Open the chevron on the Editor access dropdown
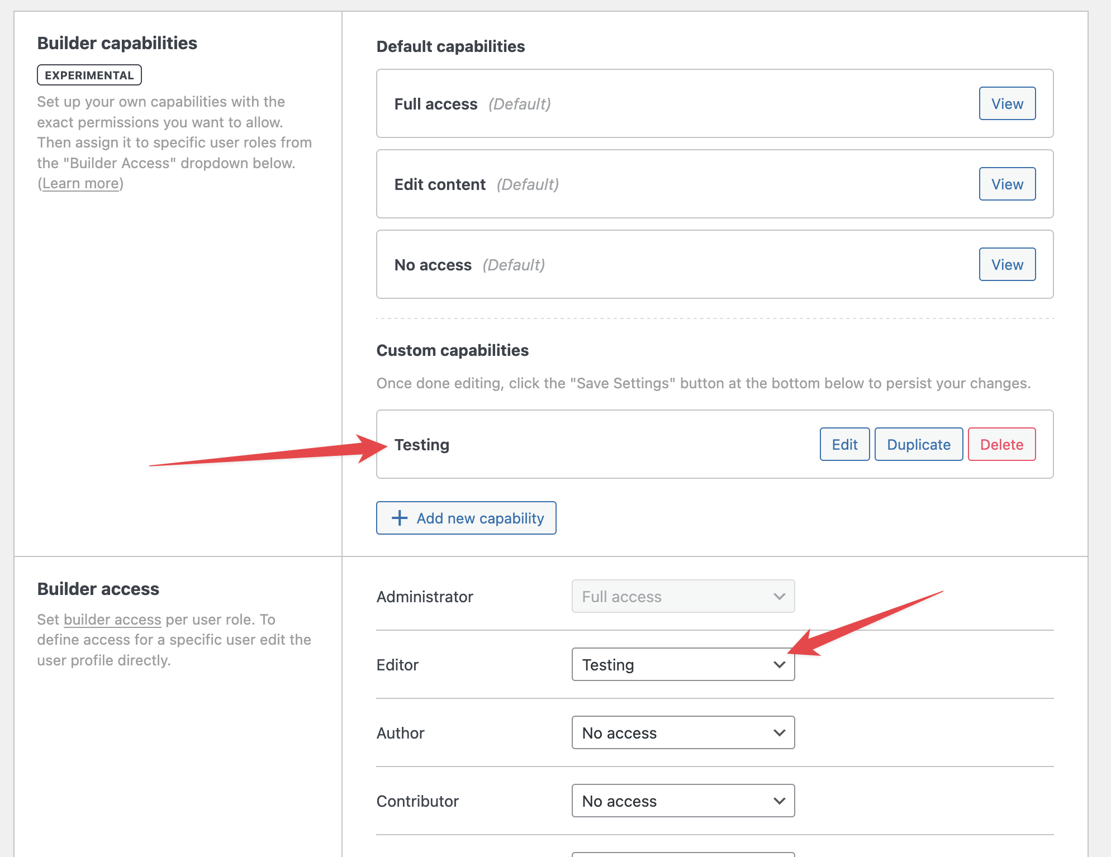This screenshot has height=857, width=1111. pos(779,665)
